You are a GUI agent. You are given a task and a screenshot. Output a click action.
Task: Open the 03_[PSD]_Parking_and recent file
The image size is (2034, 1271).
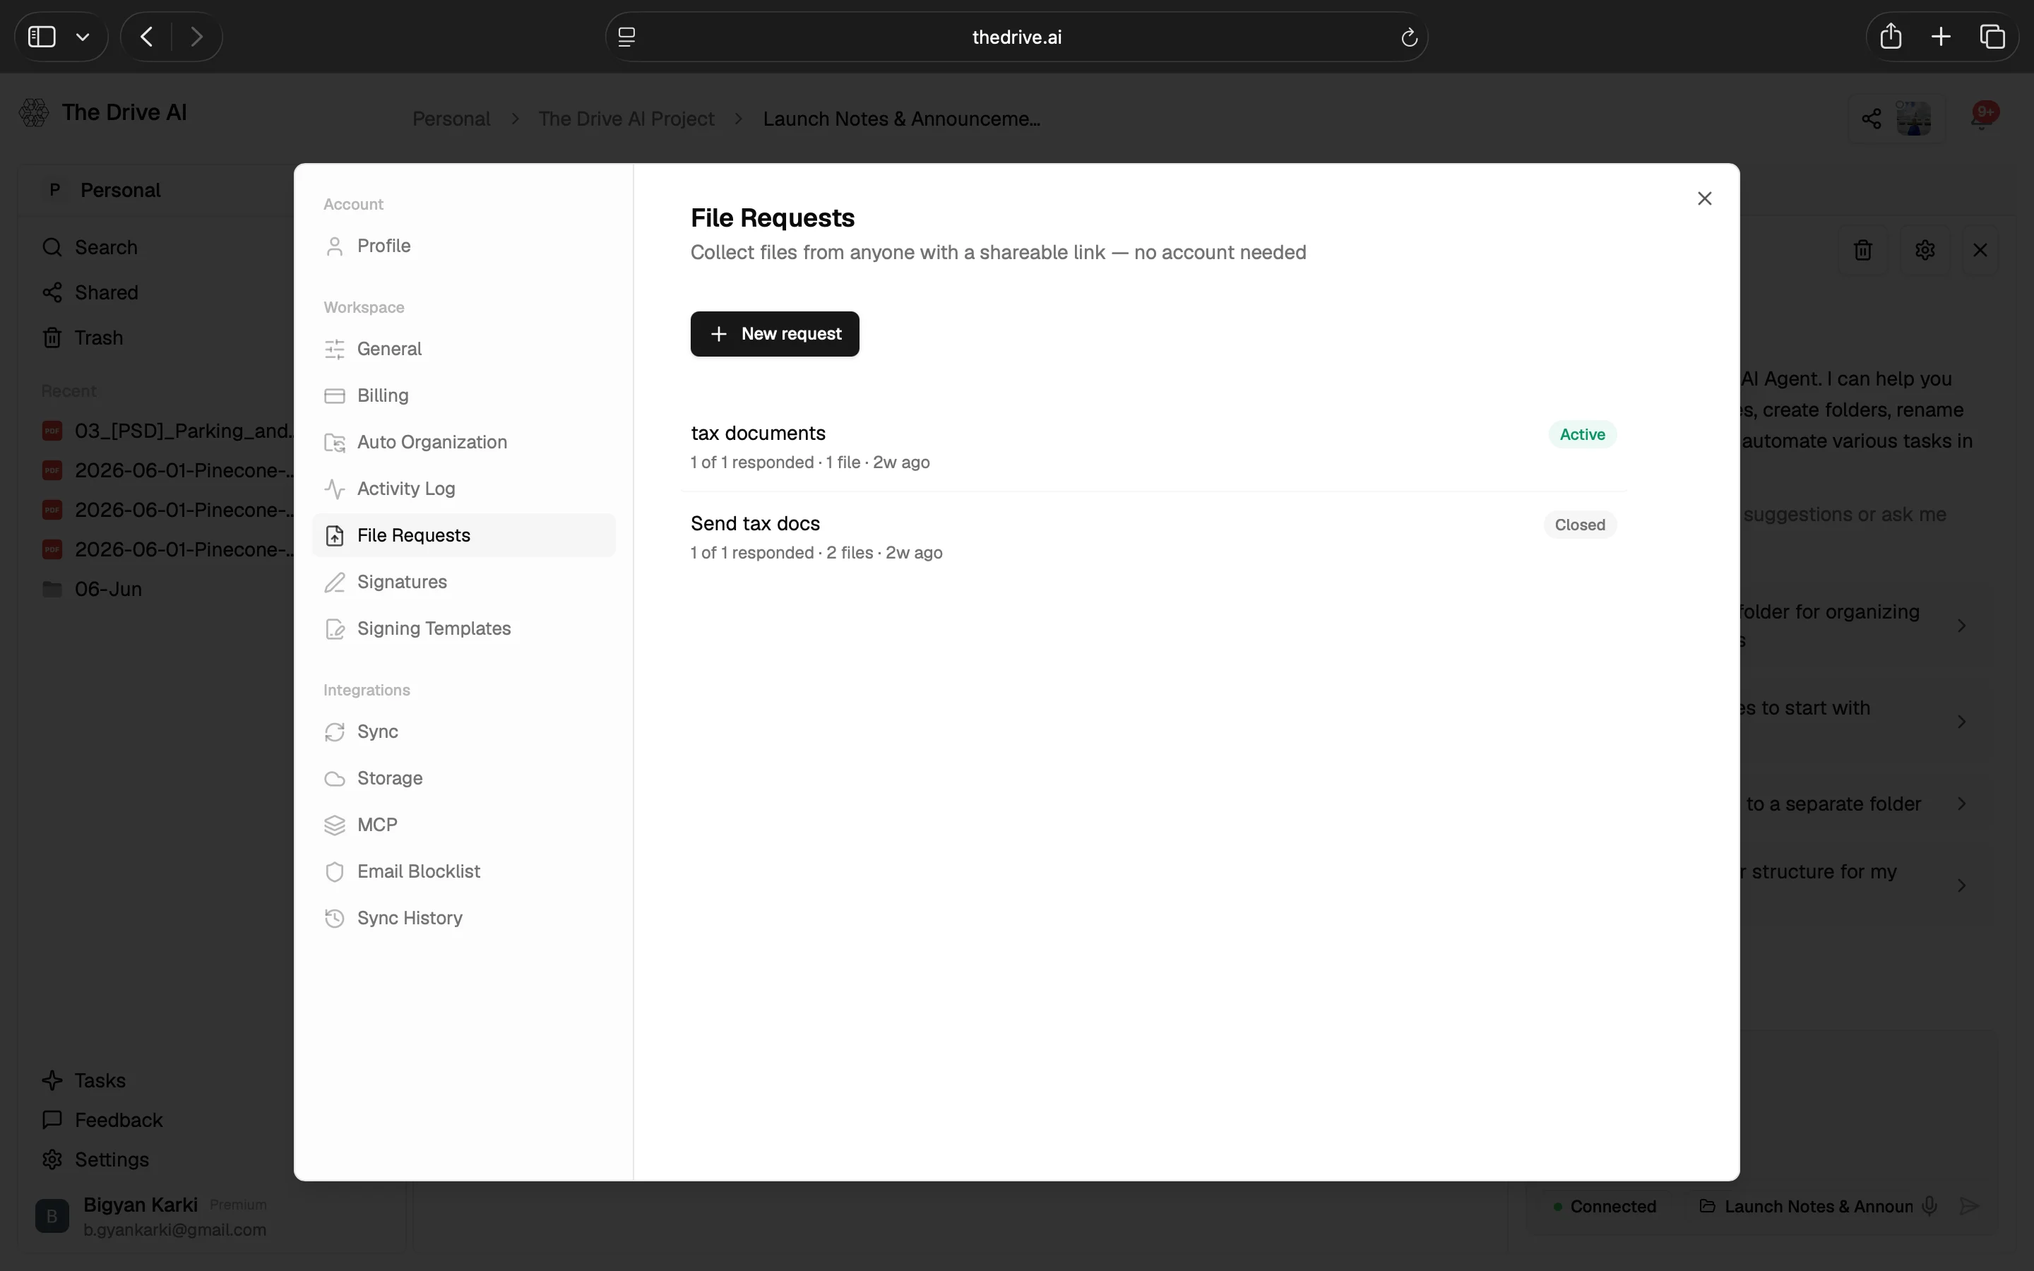point(167,431)
